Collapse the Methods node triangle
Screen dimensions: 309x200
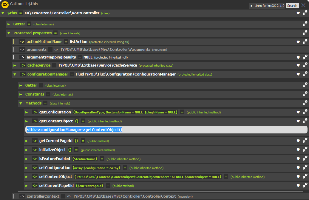pyautogui.click(x=21, y=103)
